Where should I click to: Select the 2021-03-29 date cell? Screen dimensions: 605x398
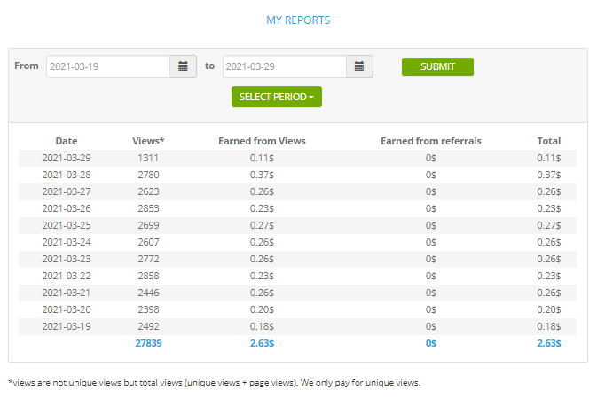point(67,158)
